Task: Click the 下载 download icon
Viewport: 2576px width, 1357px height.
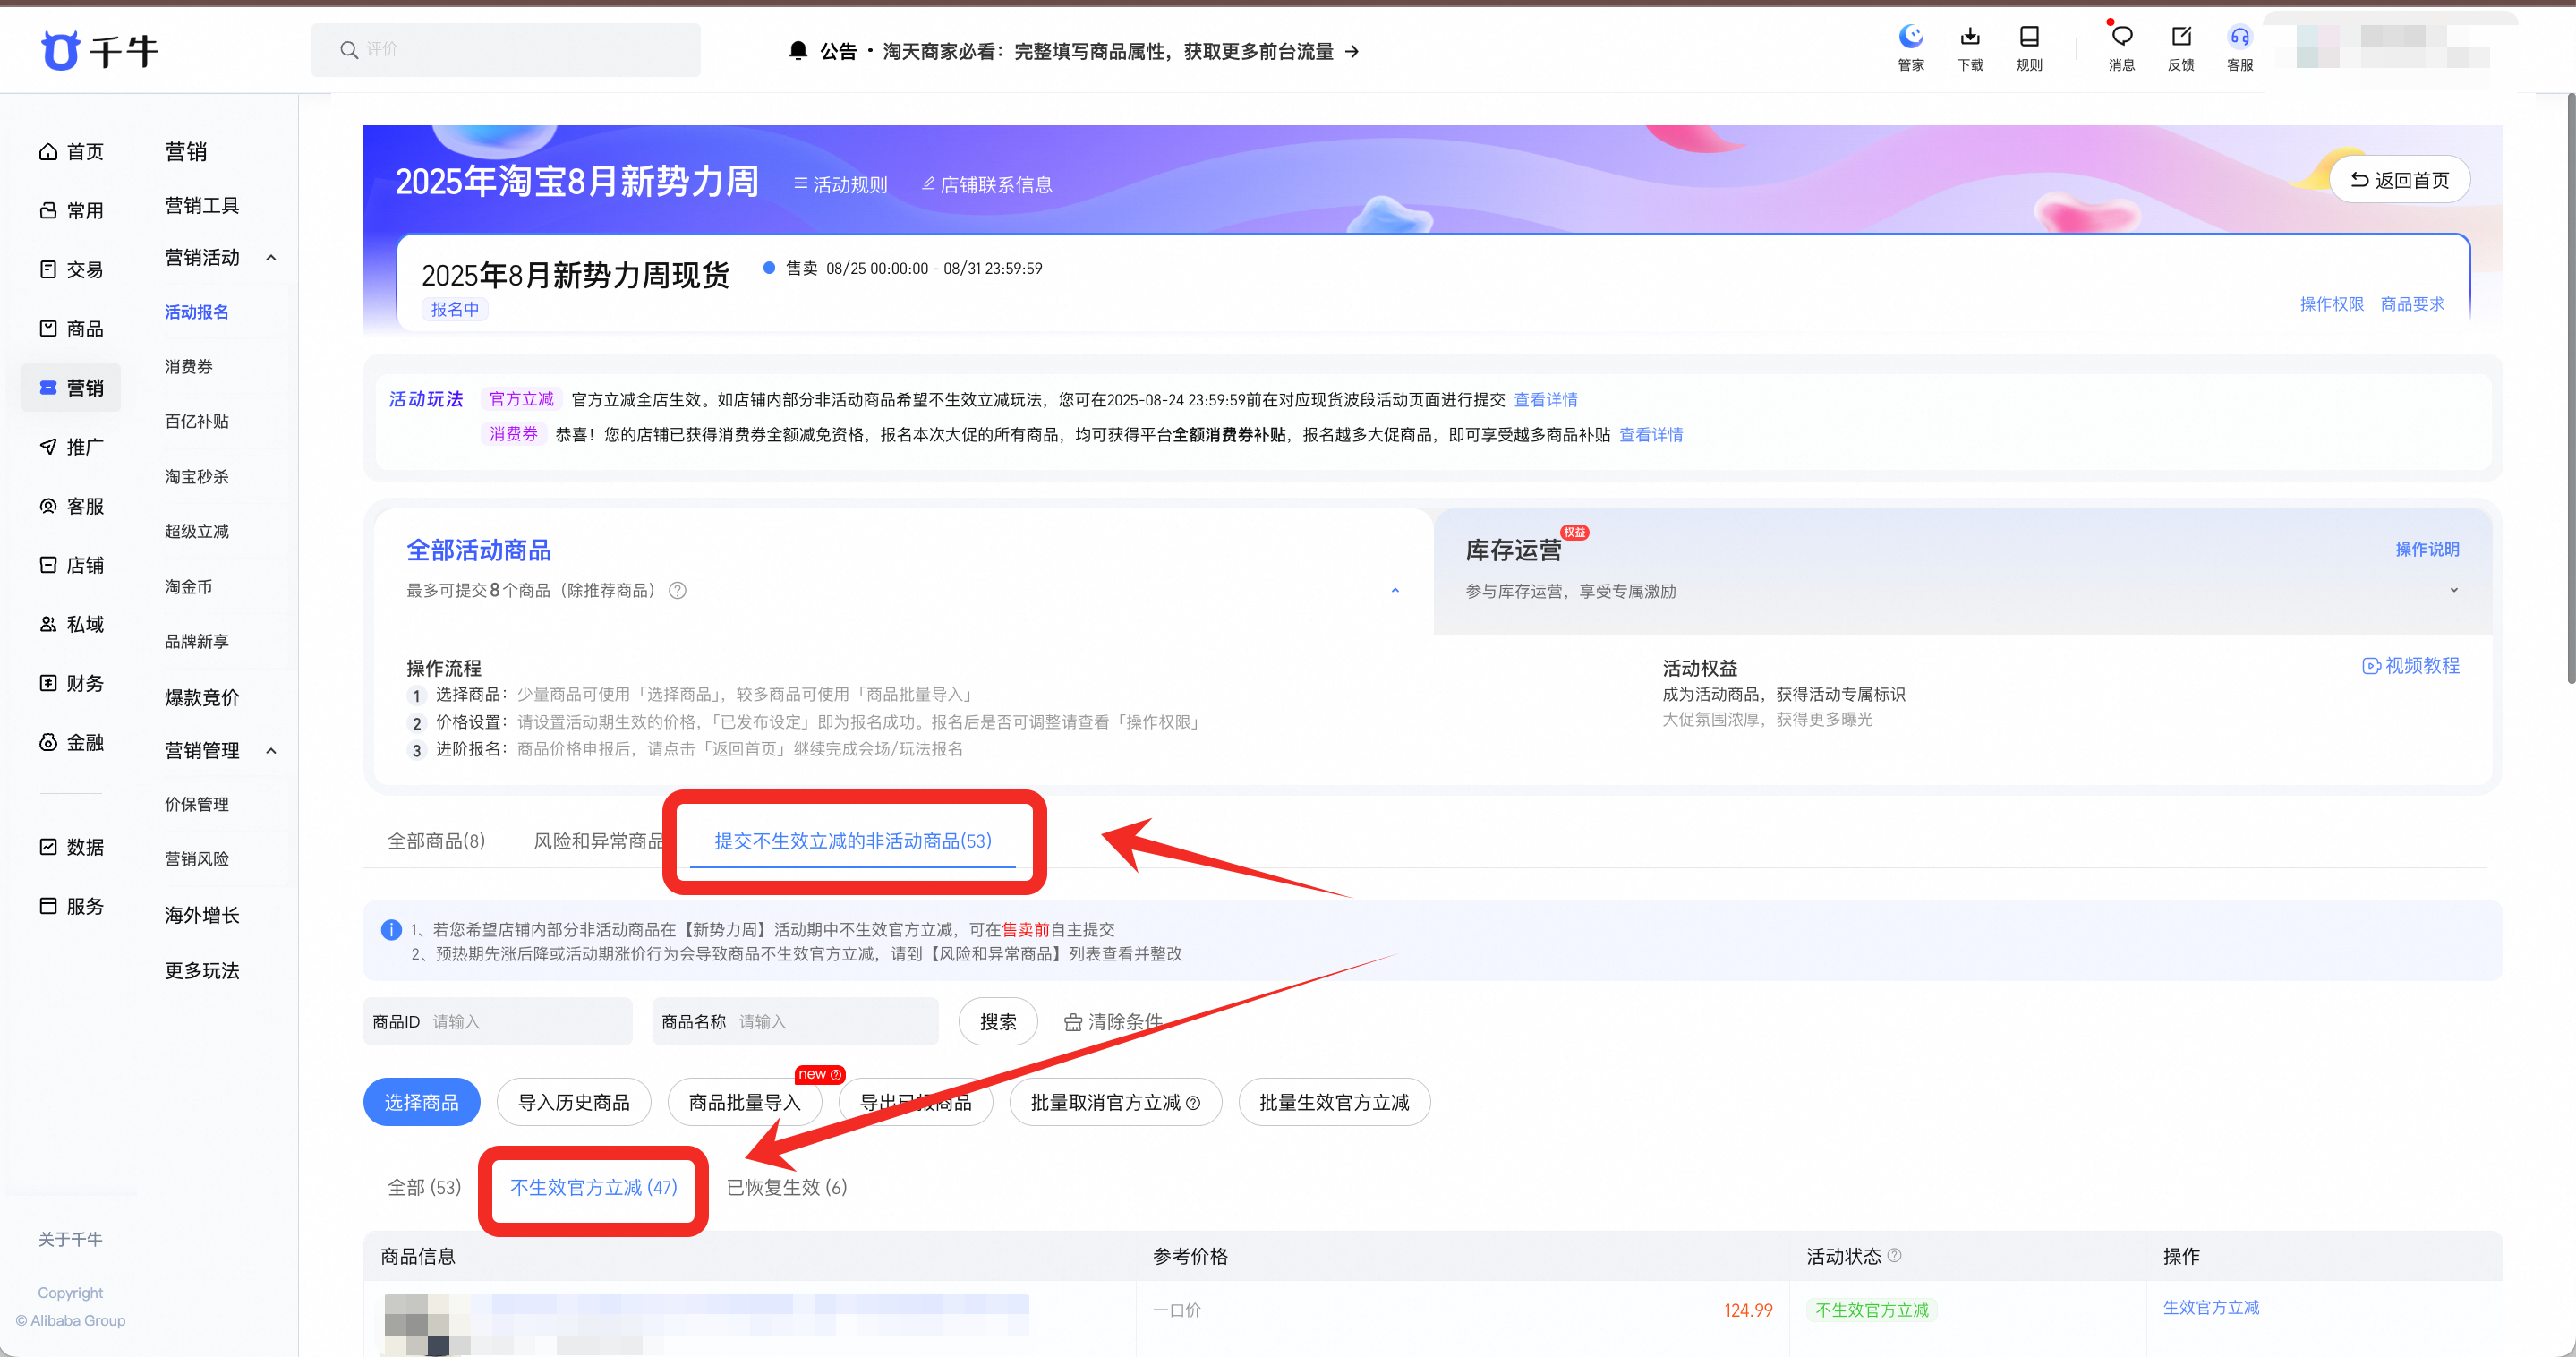Action: click(x=1969, y=38)
